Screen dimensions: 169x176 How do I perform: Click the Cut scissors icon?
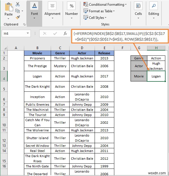18,4
